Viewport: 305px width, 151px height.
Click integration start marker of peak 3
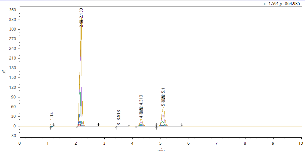pyautogui.click(x=116, y=127)
